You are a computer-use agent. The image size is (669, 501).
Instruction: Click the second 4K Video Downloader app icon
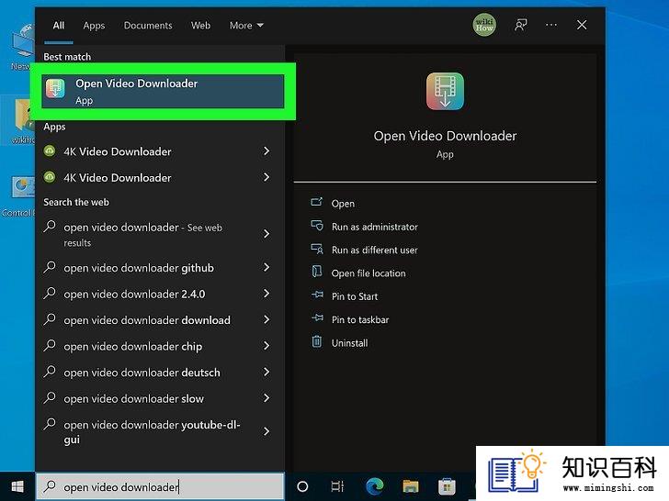tap(50, 177)
